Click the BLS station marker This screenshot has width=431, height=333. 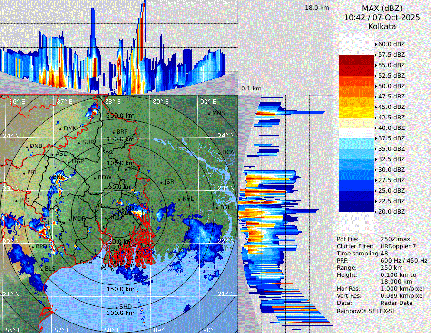coord(41,269)
